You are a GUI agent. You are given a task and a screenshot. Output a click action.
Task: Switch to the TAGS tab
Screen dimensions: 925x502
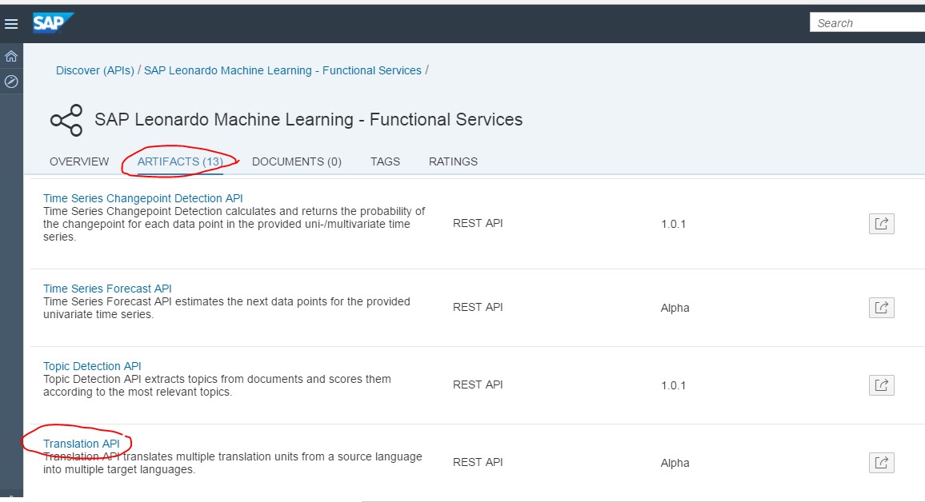point(385,161)
